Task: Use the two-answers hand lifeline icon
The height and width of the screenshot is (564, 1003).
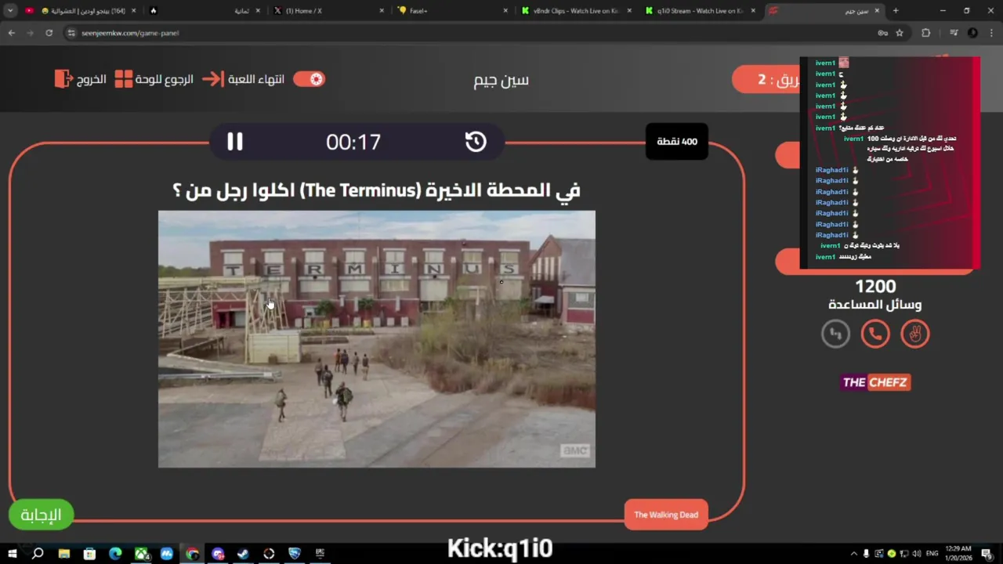Action: click(915, 334)
